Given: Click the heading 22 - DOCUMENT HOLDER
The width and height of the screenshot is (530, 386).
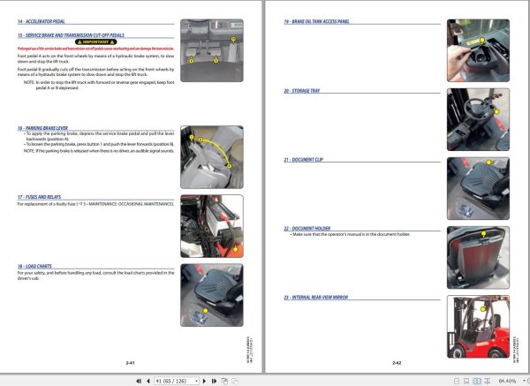Looking at the screenshot, I should [x=307, y=229].
